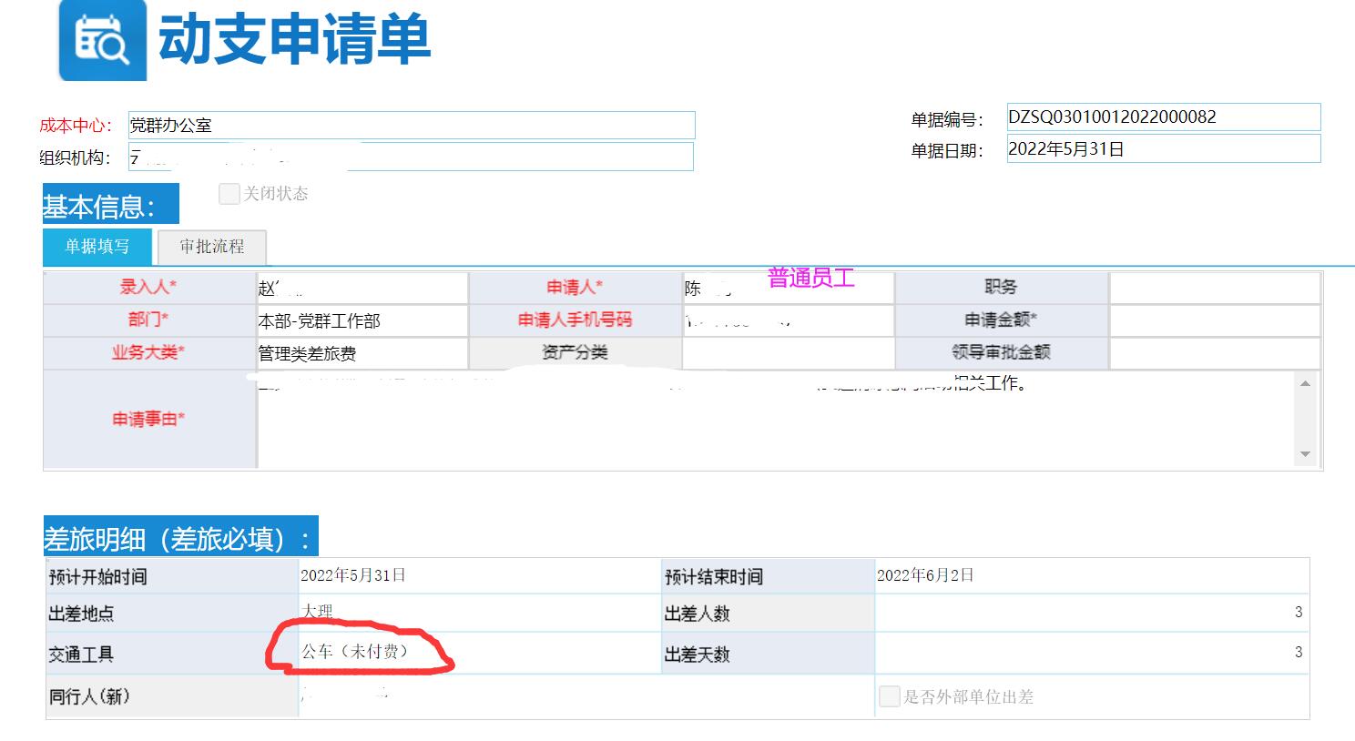Click the 职务 input field

(x=1214, y=288)
